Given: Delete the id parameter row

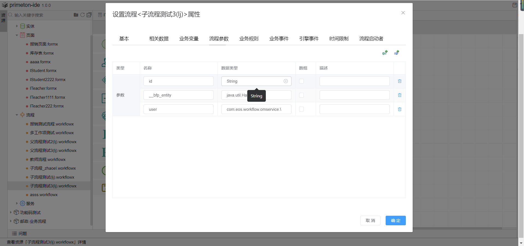Looking at the screenshot, I should pos(400,81).
